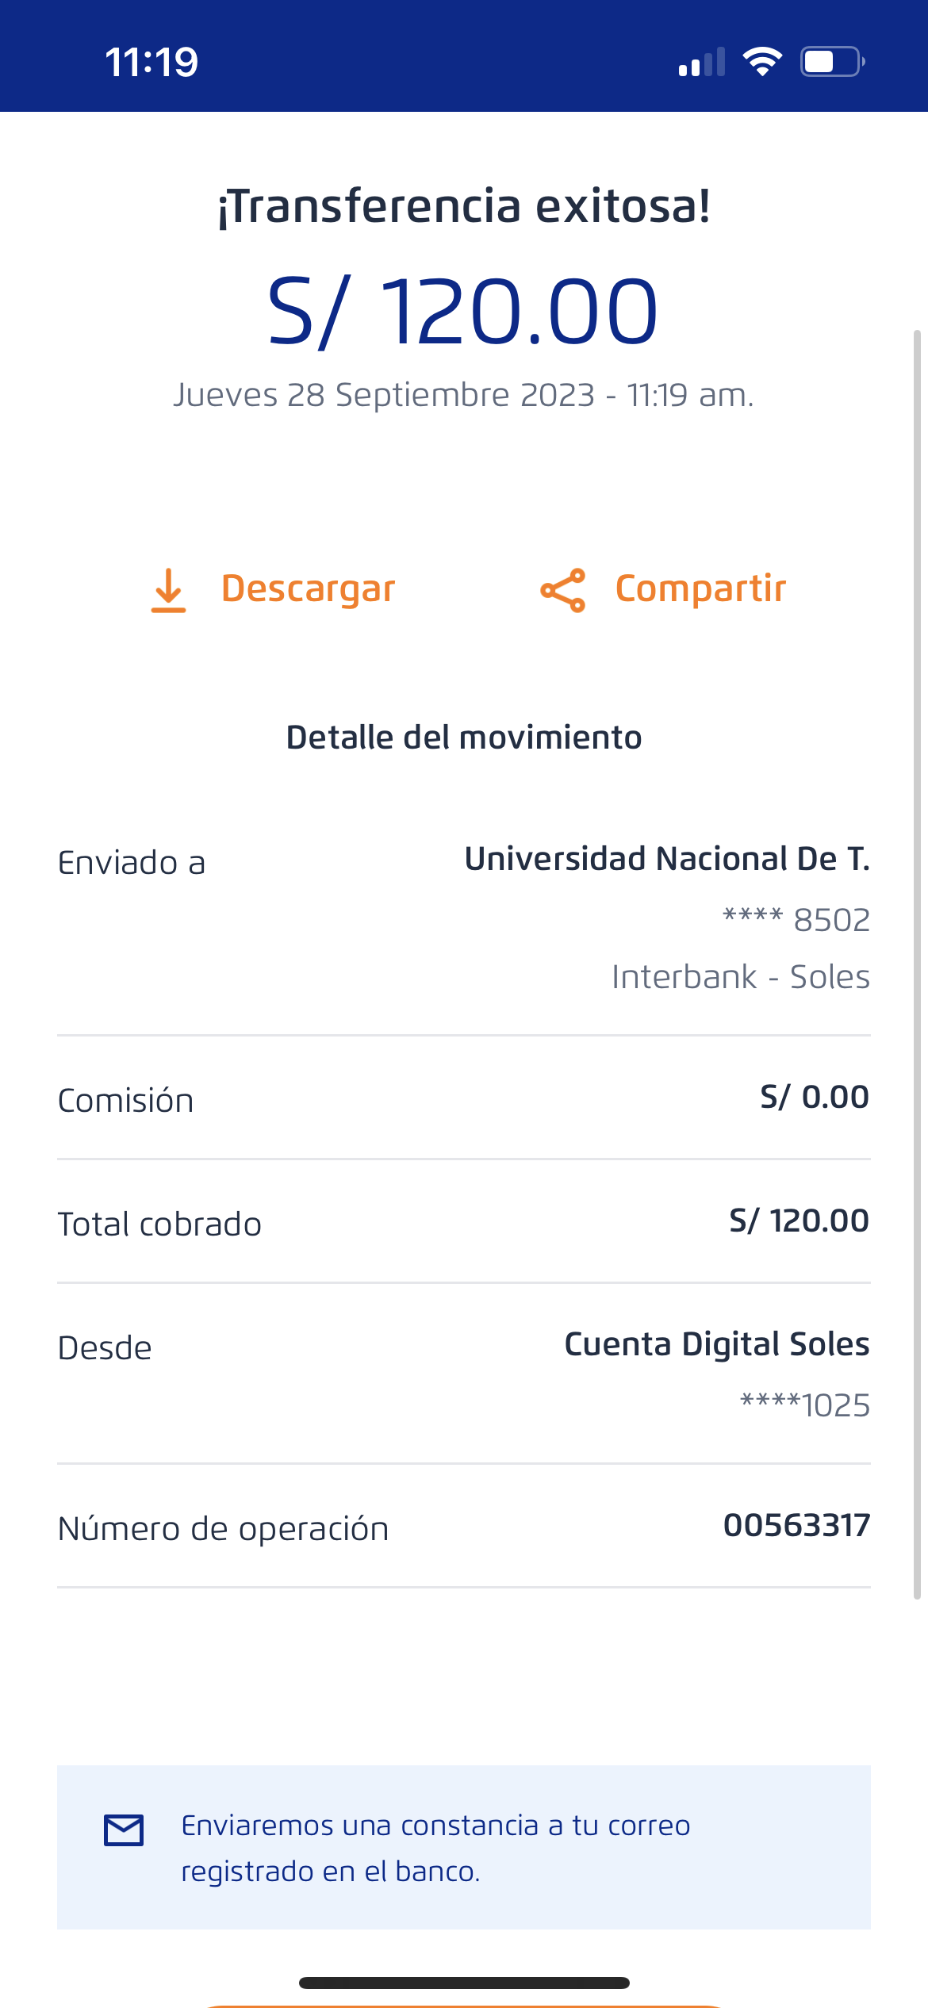Tap the Wi-Fi status icon
Screen dimensions: 928x2008
(762, 62)
